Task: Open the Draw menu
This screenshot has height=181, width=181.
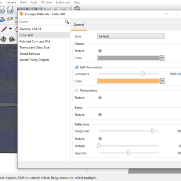Action: coord(23,2)
